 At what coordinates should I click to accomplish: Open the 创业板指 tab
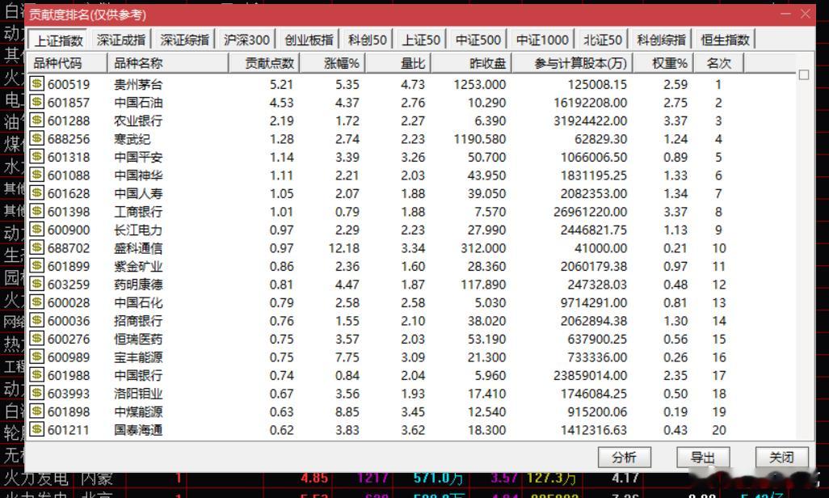309,40
